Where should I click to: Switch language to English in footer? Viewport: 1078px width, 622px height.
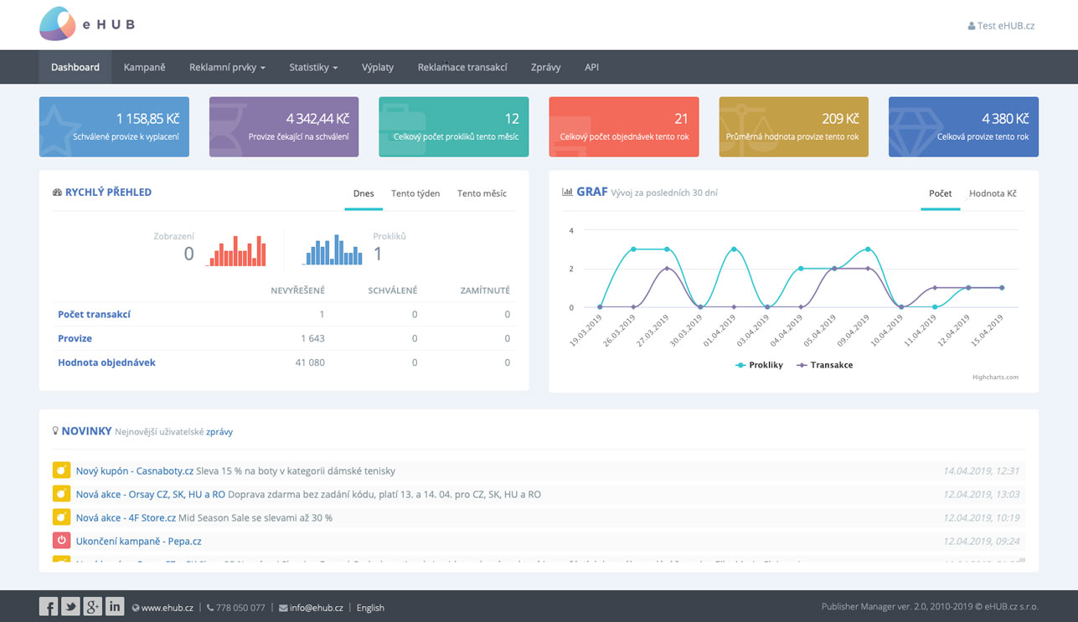[x=370, y=608]
